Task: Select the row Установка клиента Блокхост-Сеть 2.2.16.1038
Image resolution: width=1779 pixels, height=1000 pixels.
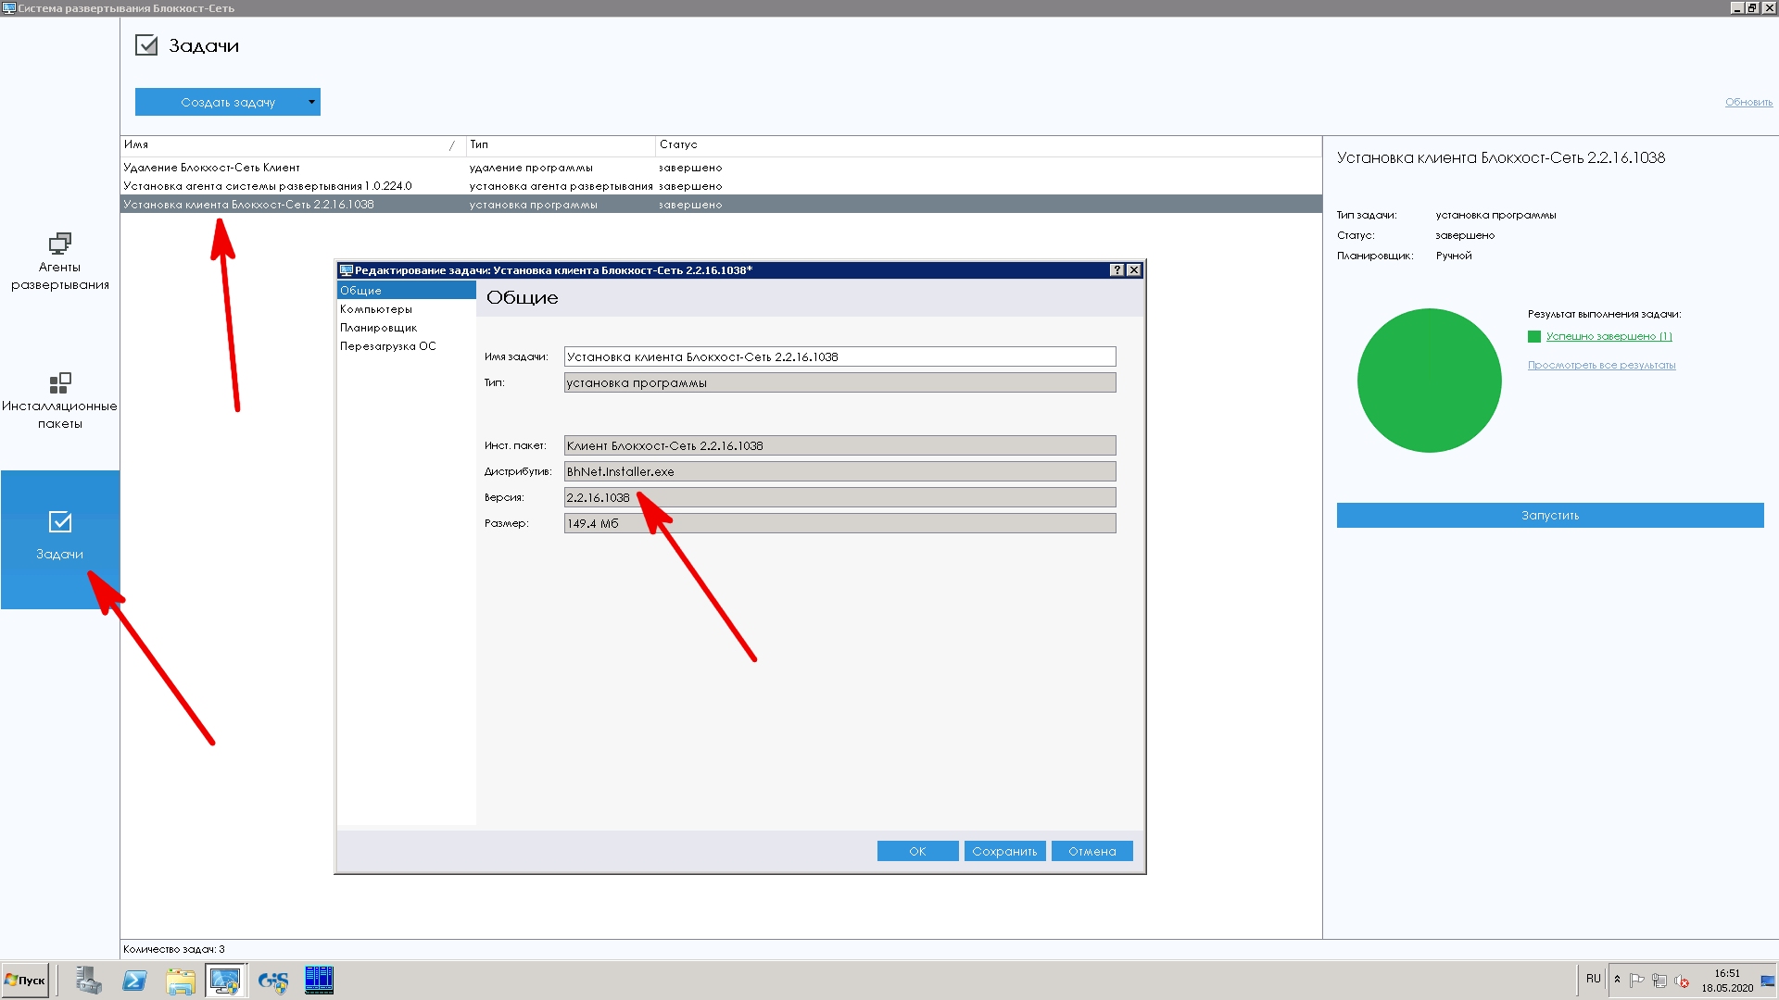Action: (721, 205)
